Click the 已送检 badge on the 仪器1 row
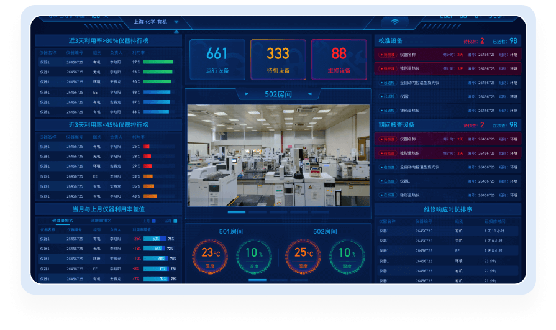Image resolution: width=556 pixels, height=330 pixels. click(388, 96)
